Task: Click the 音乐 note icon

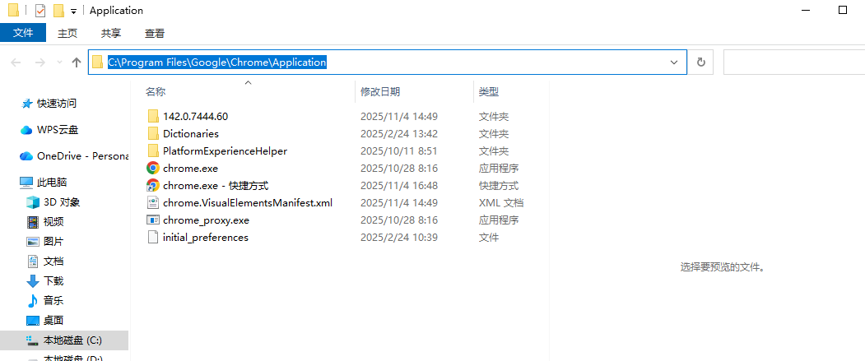Action: click(x=33, y=300)
